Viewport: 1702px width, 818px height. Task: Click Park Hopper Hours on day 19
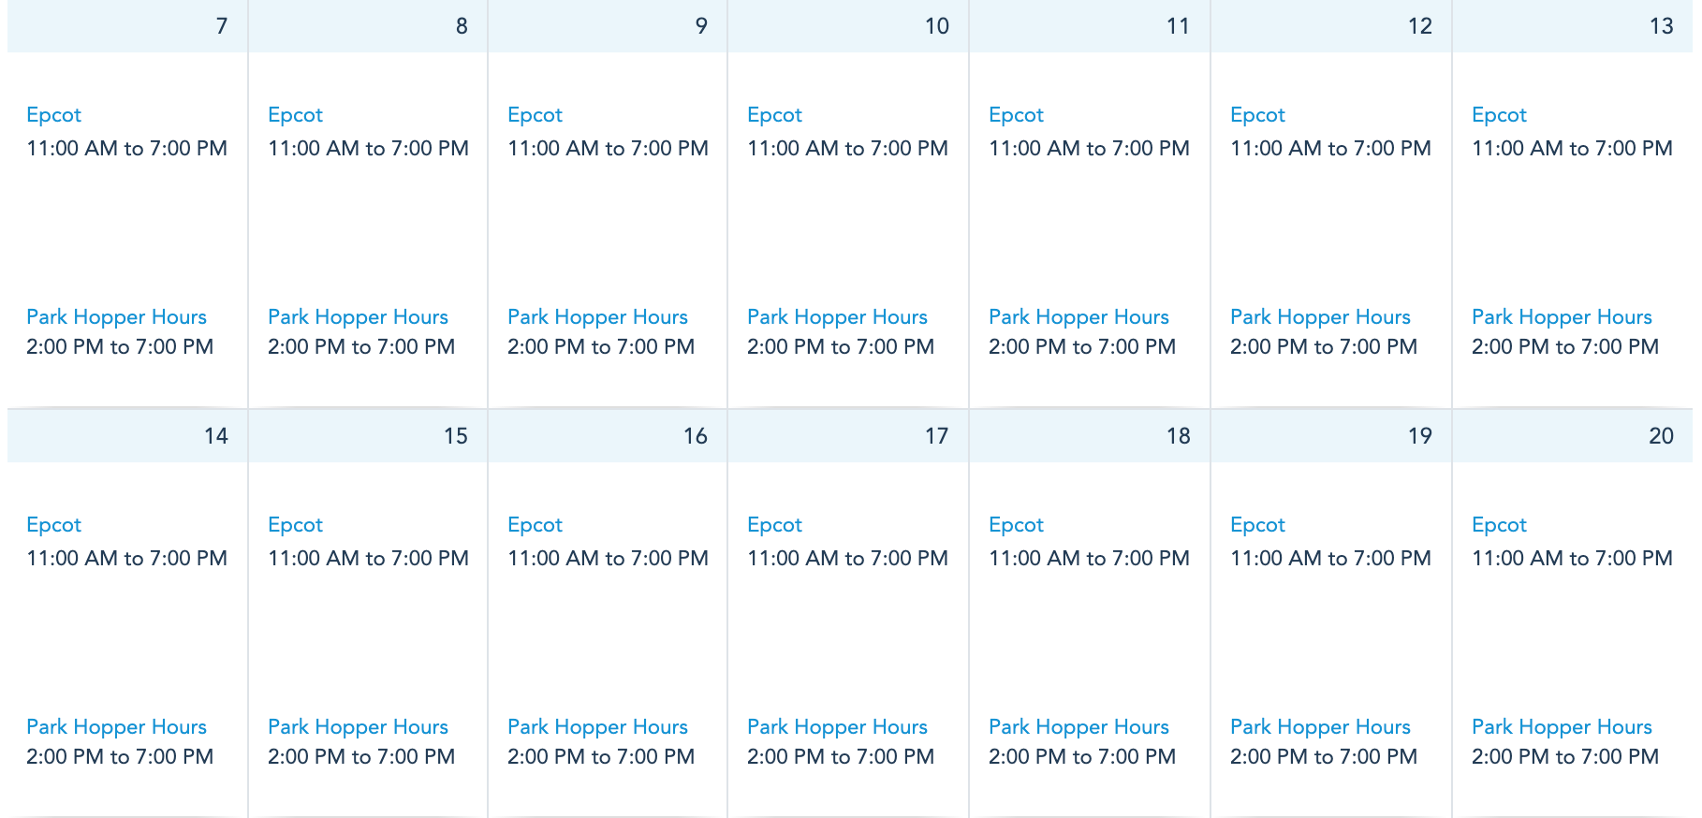click(x=1320, y=727)
